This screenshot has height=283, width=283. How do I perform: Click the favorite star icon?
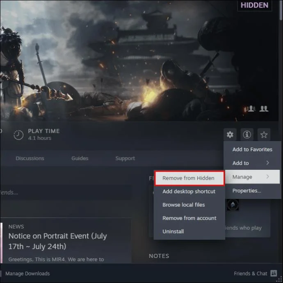[264, 135]
